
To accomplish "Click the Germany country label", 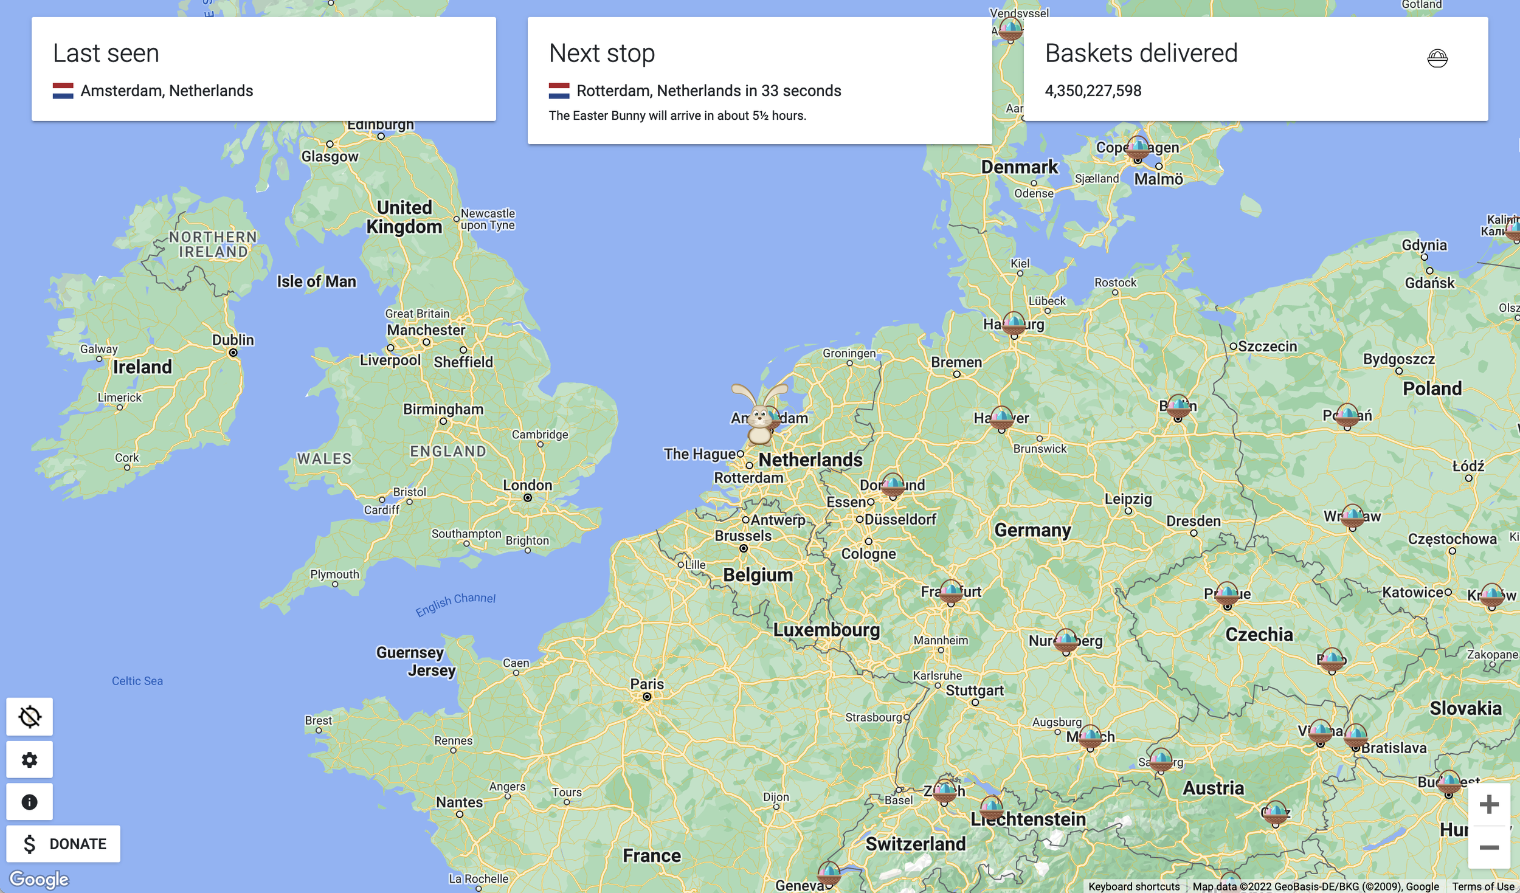I will tap(1032, 530).
